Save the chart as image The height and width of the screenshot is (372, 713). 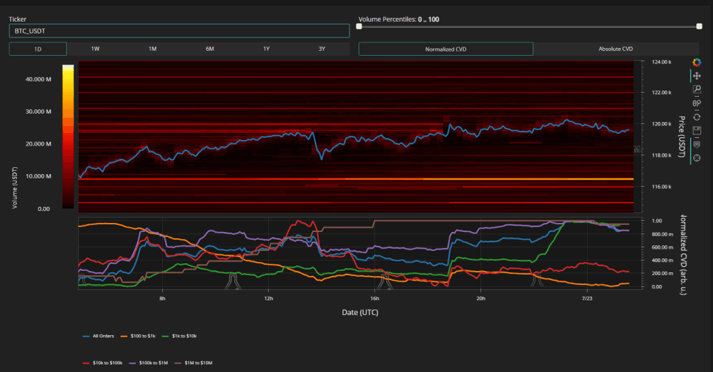(x=696, y=130)
